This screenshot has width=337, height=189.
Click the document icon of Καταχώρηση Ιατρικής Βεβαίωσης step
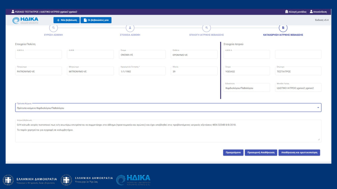tap(283, 28)
